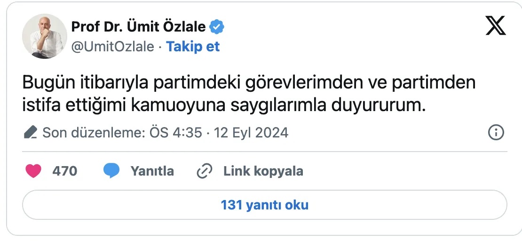
Task: Open the Son düzenleme edit timestamp
Action: pyautogui.click(x=165, y=133)
